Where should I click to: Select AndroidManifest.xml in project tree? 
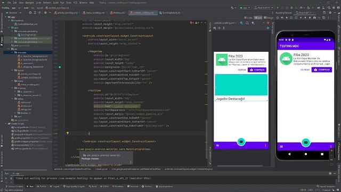[x=26, y=24]
